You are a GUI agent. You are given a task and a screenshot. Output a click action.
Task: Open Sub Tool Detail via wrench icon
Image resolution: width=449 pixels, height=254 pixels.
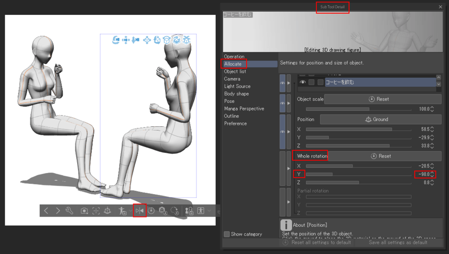pos(69,211)
